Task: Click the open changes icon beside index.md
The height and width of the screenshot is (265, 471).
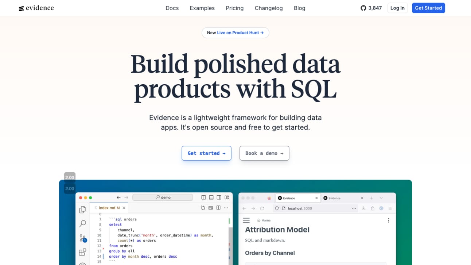Action: pos(203,208)
